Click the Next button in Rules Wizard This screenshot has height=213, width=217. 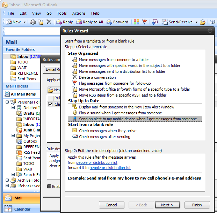(167, 205)
